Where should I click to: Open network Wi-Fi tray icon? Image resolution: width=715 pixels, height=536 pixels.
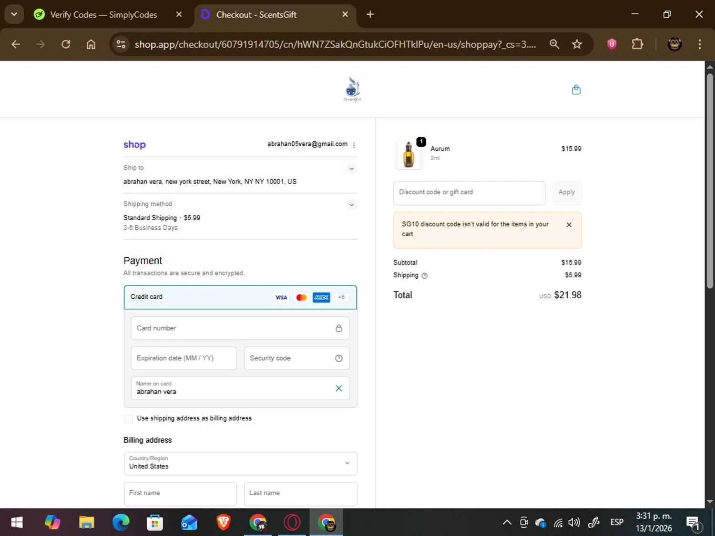558,523
